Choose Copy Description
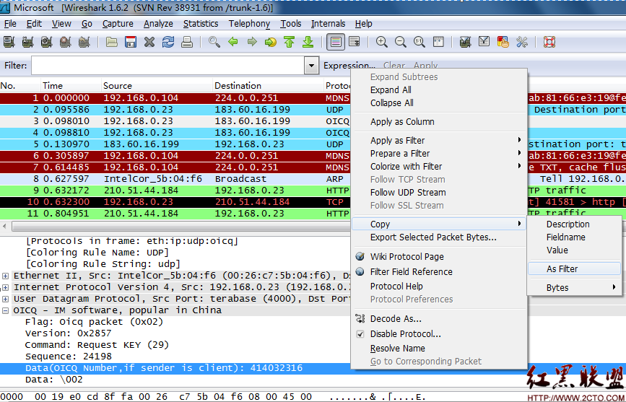 [575, 224]
